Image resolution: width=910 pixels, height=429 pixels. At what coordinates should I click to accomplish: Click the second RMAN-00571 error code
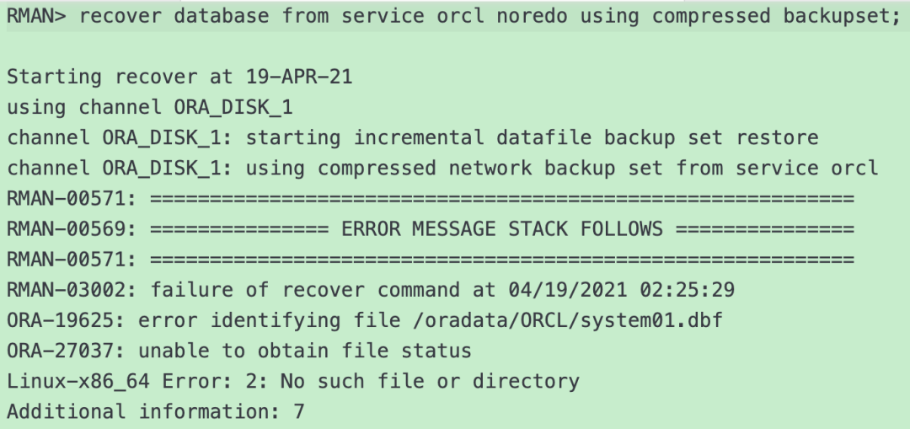click(72, 260)
